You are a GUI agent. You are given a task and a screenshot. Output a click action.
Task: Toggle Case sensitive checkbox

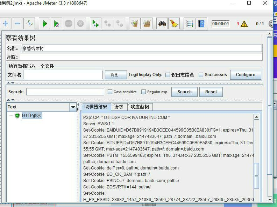click(x=110, y=92)
